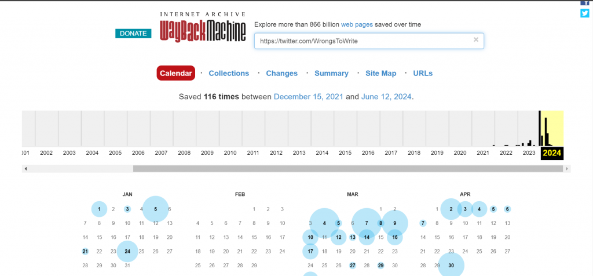
Task: Open the April 30 snapshot bubble
Action: (451, 266)
